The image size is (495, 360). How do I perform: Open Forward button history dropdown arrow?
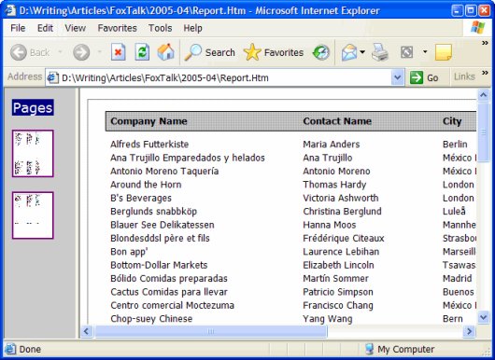pos(99,51)
